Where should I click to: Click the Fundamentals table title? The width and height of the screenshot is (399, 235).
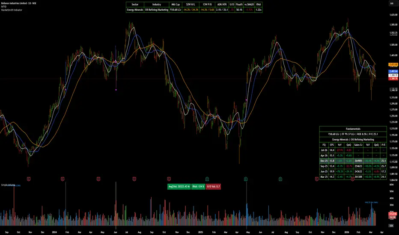coord(353,129)
